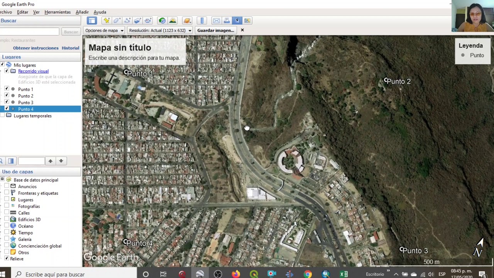
Task: Enable the Anuncios layer checkbox
Action: click(7, 186)
